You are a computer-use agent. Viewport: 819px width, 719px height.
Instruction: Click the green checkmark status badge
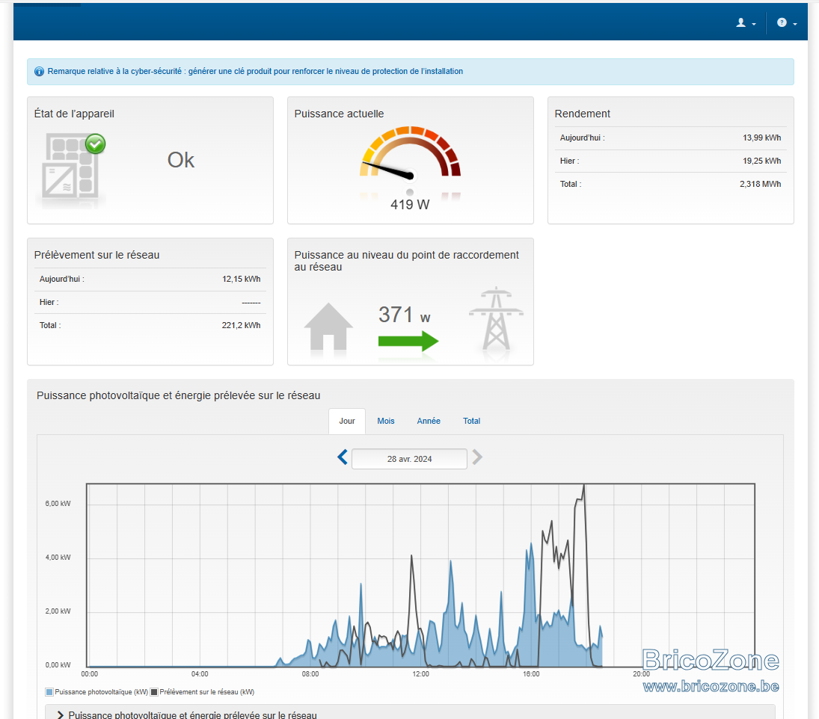(x=96, y=144)
